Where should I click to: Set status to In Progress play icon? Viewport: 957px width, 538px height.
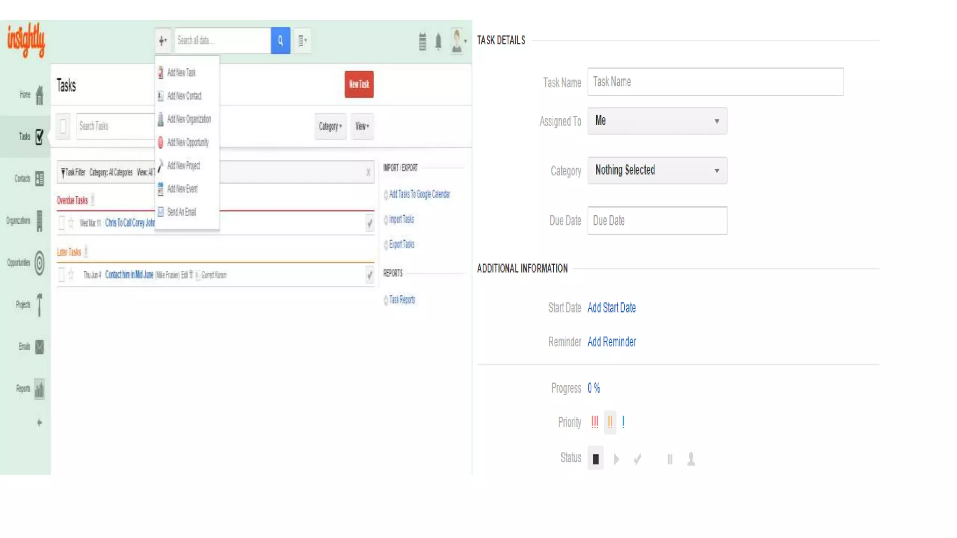[616, 459]
